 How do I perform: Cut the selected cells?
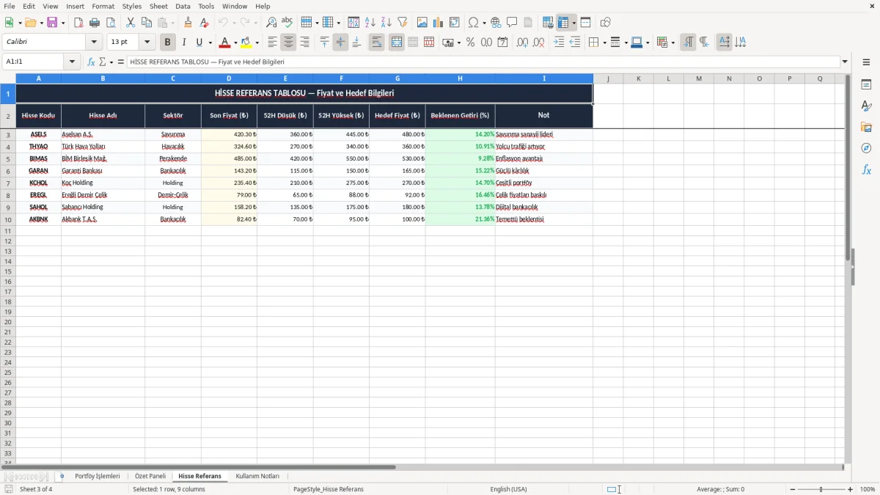pyautogui.click(x=131, y=23)
